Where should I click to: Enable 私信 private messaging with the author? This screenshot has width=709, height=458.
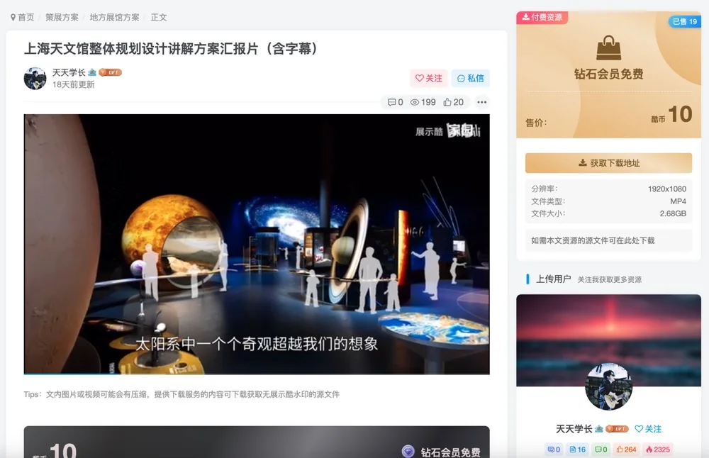470,78
